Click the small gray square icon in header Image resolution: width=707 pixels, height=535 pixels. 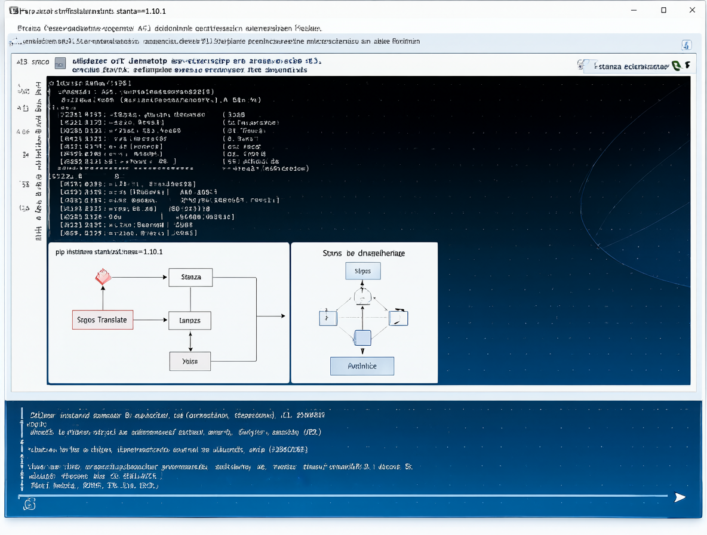coord(60,63)
